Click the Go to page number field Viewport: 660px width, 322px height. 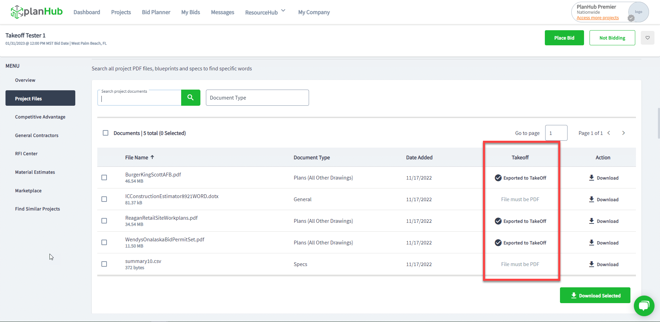pyautogui.click(x=556, y=133)
